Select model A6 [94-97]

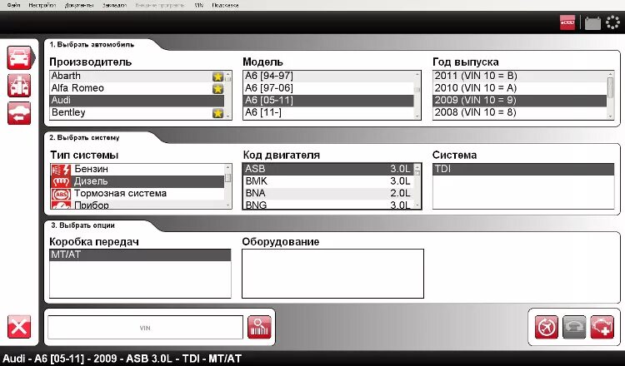coord(328,76)
